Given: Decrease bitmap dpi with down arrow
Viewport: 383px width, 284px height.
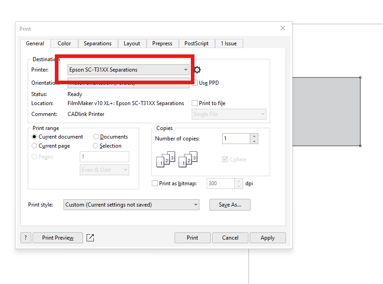Looking at the screenshot, I should 239,186.
